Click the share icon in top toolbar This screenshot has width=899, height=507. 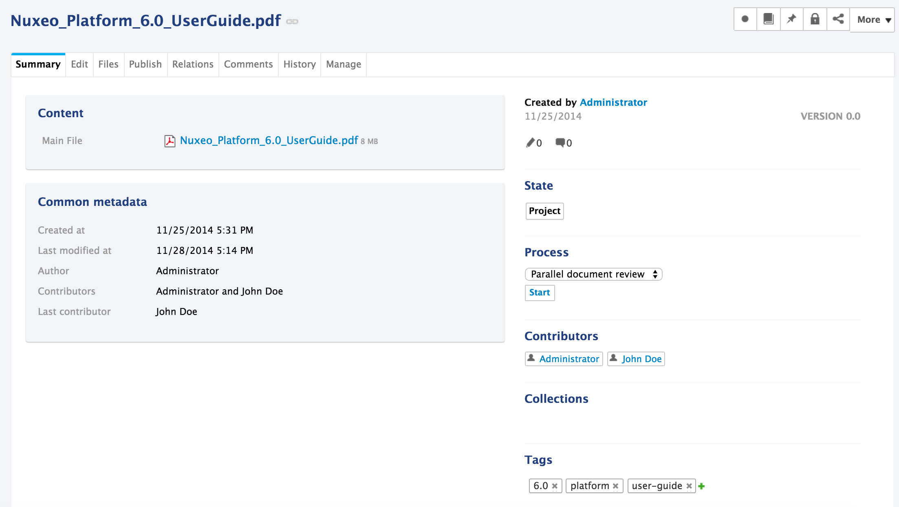(x=838, y=19)
